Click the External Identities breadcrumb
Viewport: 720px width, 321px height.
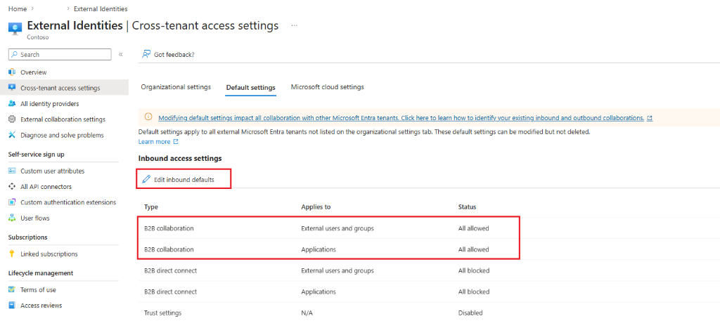pyautogui.click(x=101, y=8)
